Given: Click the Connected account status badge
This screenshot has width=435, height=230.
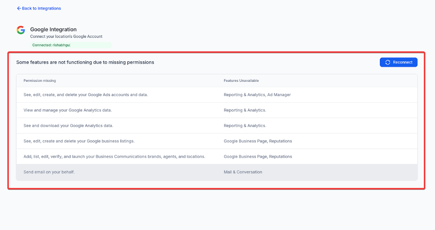Looking at the screenshot, I should [x=71, y=45].
